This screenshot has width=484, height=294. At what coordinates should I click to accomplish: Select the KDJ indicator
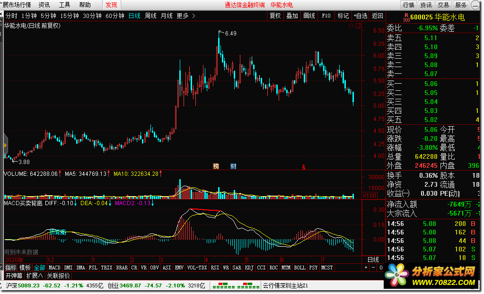(x=249, y=268)
